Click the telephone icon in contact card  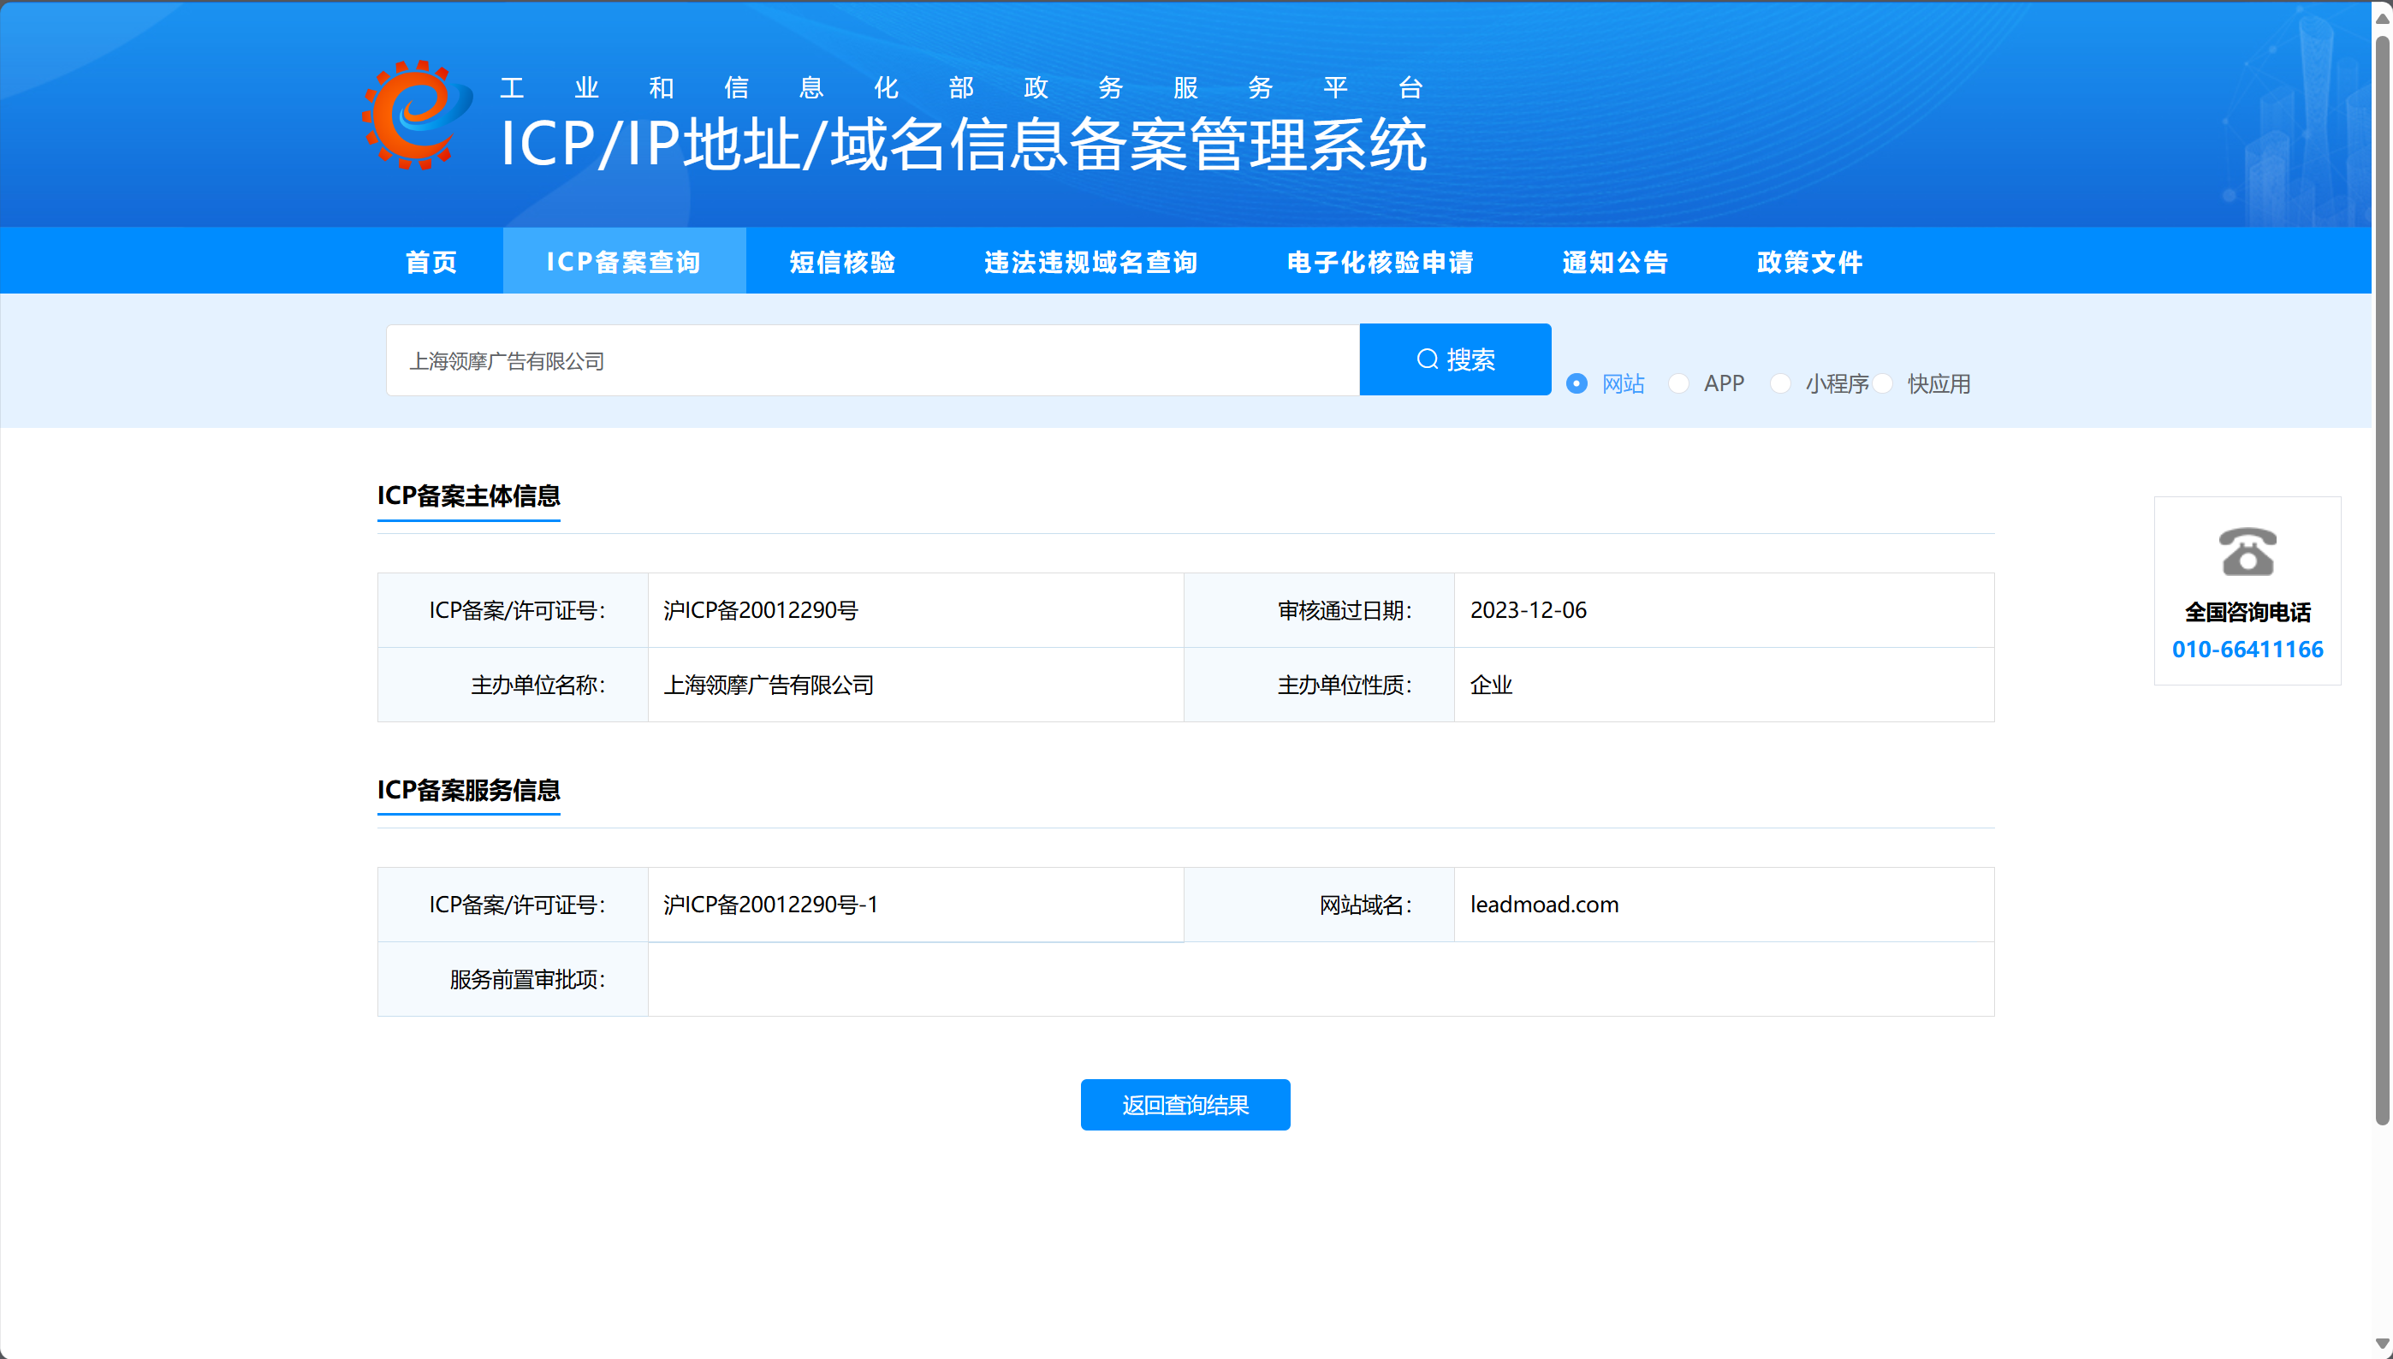click(2247, 550)
